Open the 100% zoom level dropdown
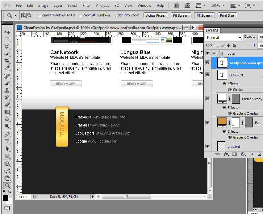 pos(223,6)
